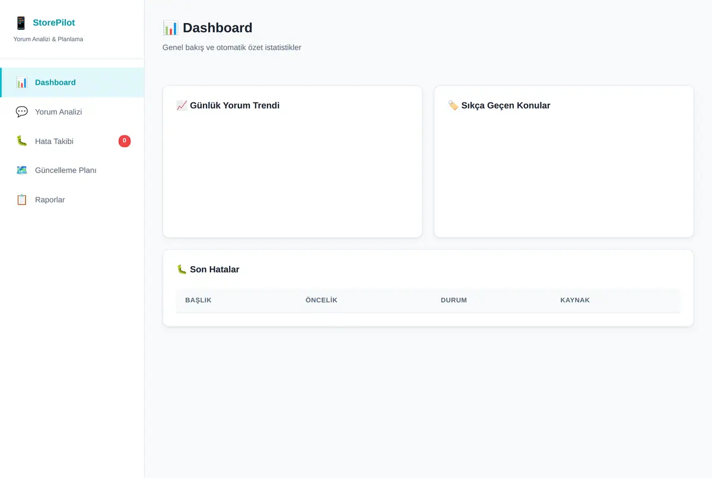Click the Dashboard page heading text
Viewport: 712px width, 478px height.
[x=218, y=28]
